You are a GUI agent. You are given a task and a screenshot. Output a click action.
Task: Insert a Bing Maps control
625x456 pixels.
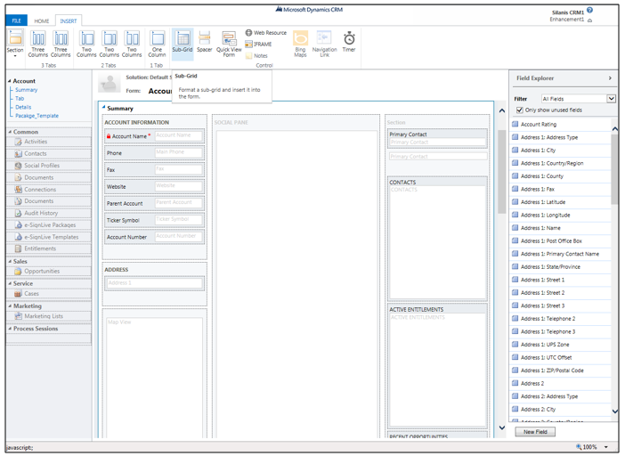pyautogui.click(x=300, y=44)
